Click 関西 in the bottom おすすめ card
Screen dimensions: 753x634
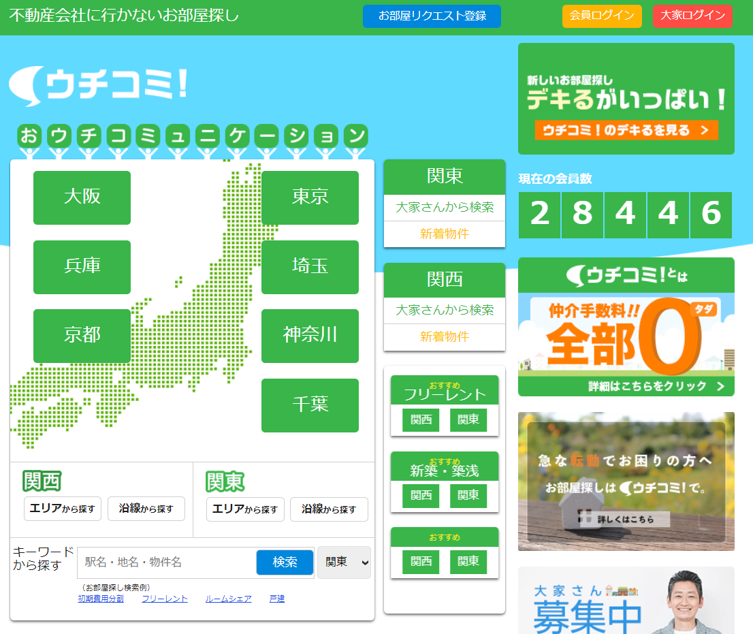421,562
